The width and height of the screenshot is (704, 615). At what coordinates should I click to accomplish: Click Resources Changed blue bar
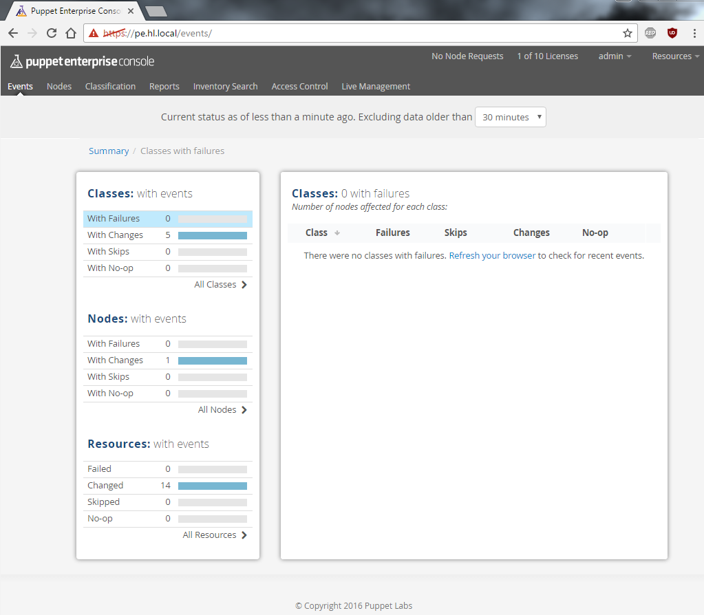213,486
